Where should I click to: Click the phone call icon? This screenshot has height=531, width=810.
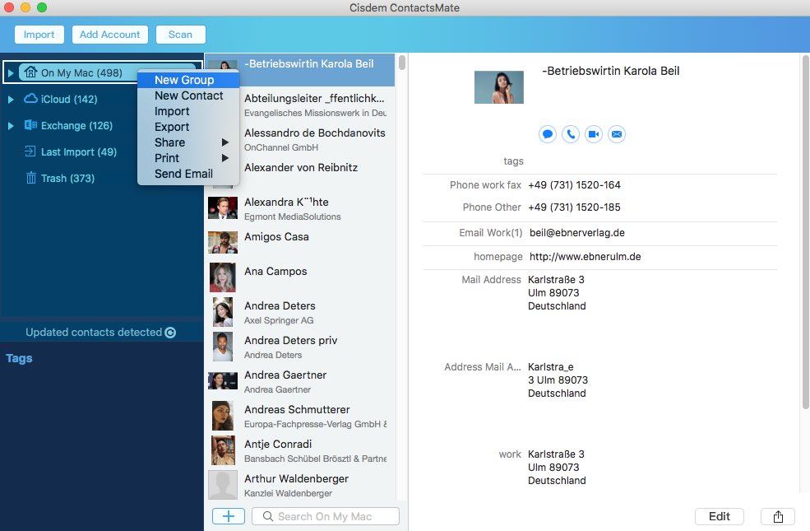coord(571,134)
